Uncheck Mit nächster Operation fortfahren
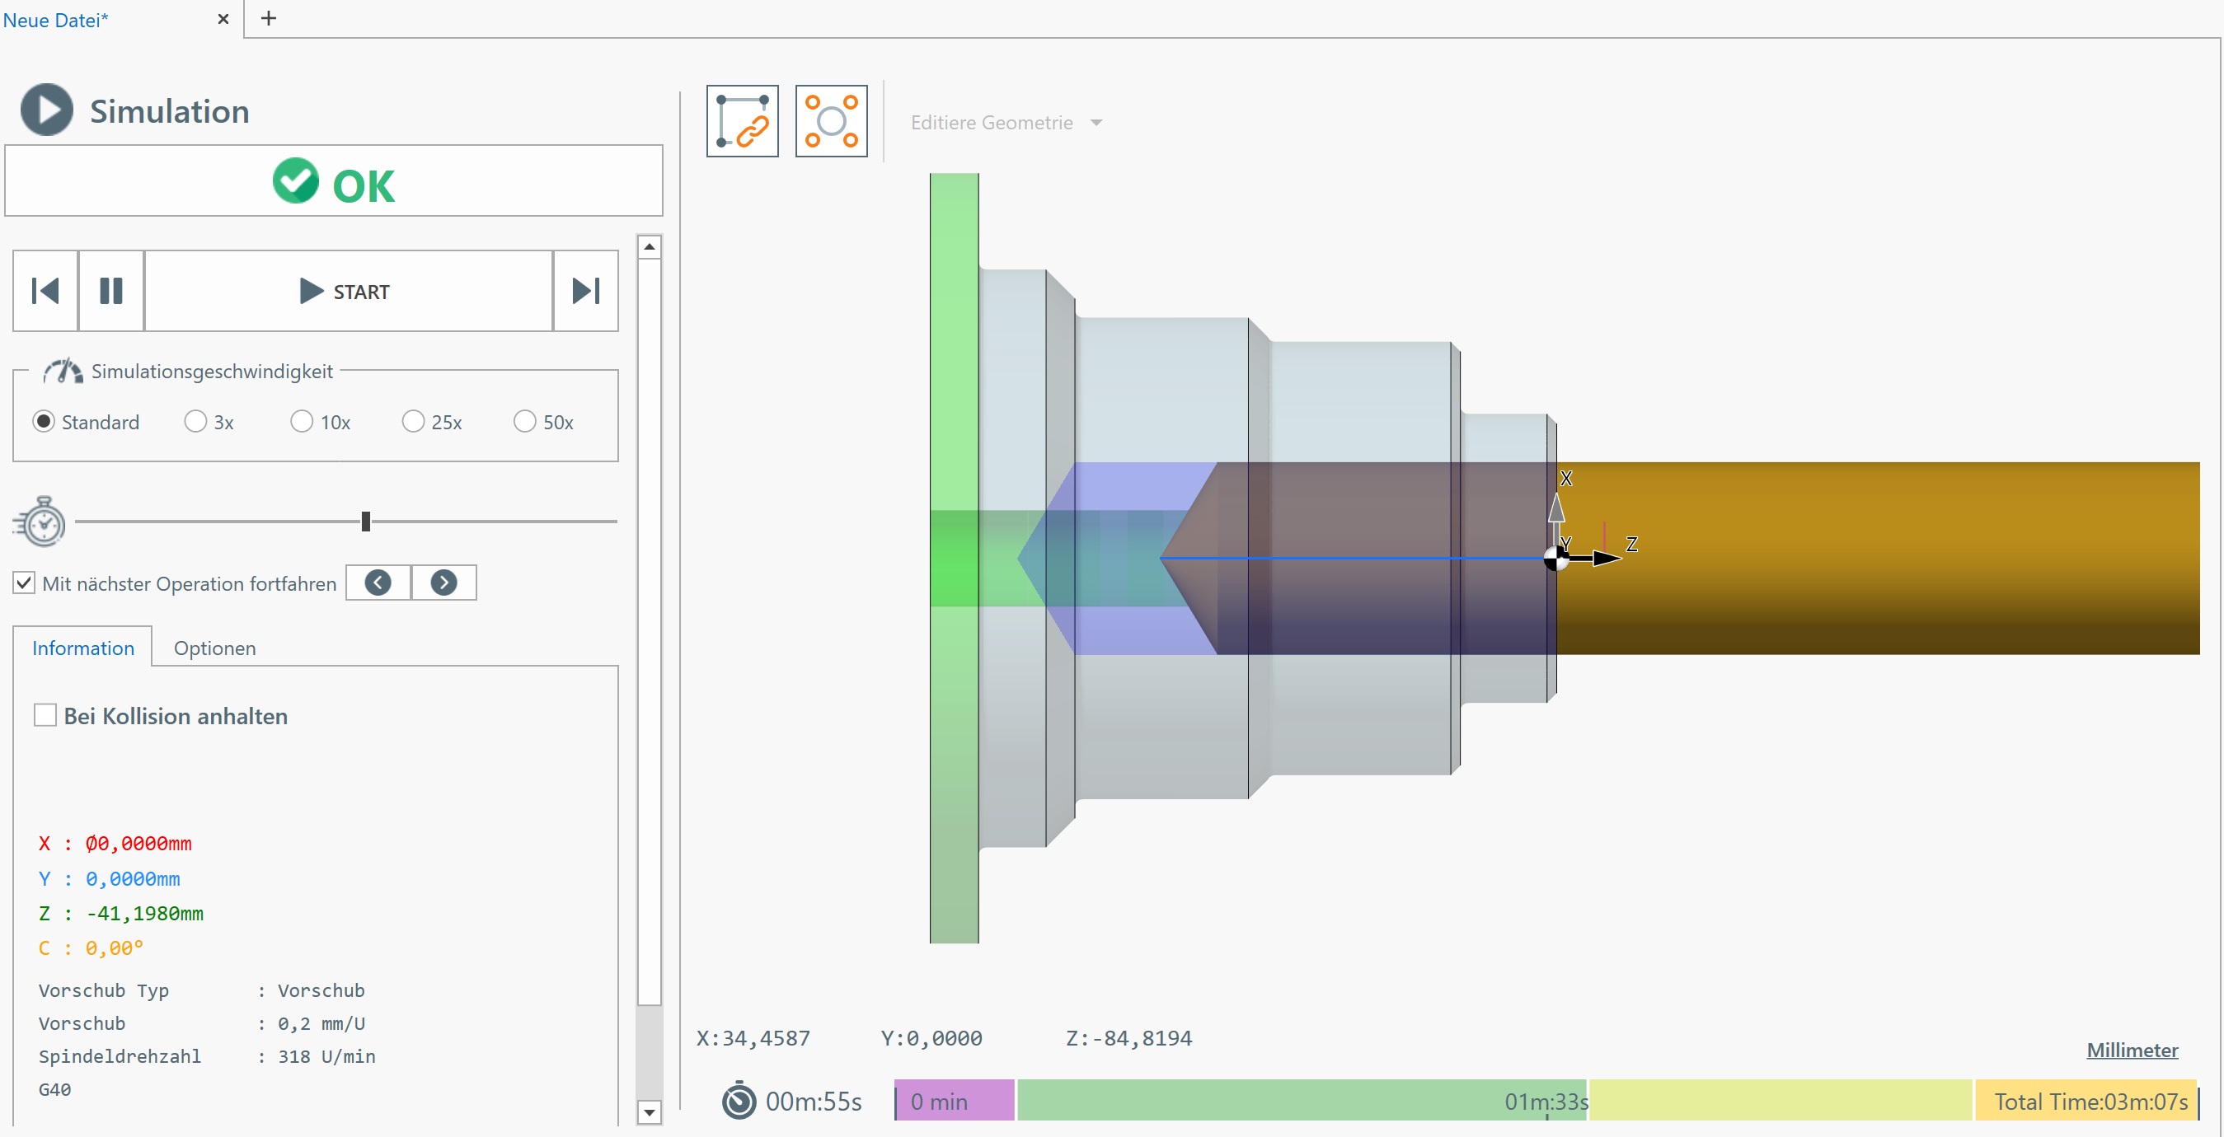 tap(24, 583)
